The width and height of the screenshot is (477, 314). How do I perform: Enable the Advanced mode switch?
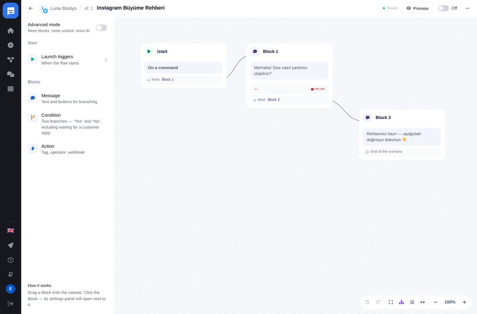click(x=101, y=28)
